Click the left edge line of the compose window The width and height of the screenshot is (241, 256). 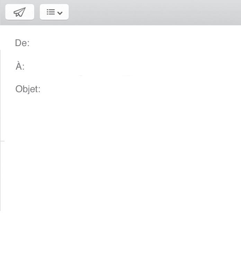pos(0,131)
